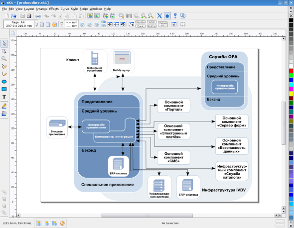Click the blue X toolbar icon
This screenshot has height=228, width=294.
pyautogui.click(x=159, y=16)
